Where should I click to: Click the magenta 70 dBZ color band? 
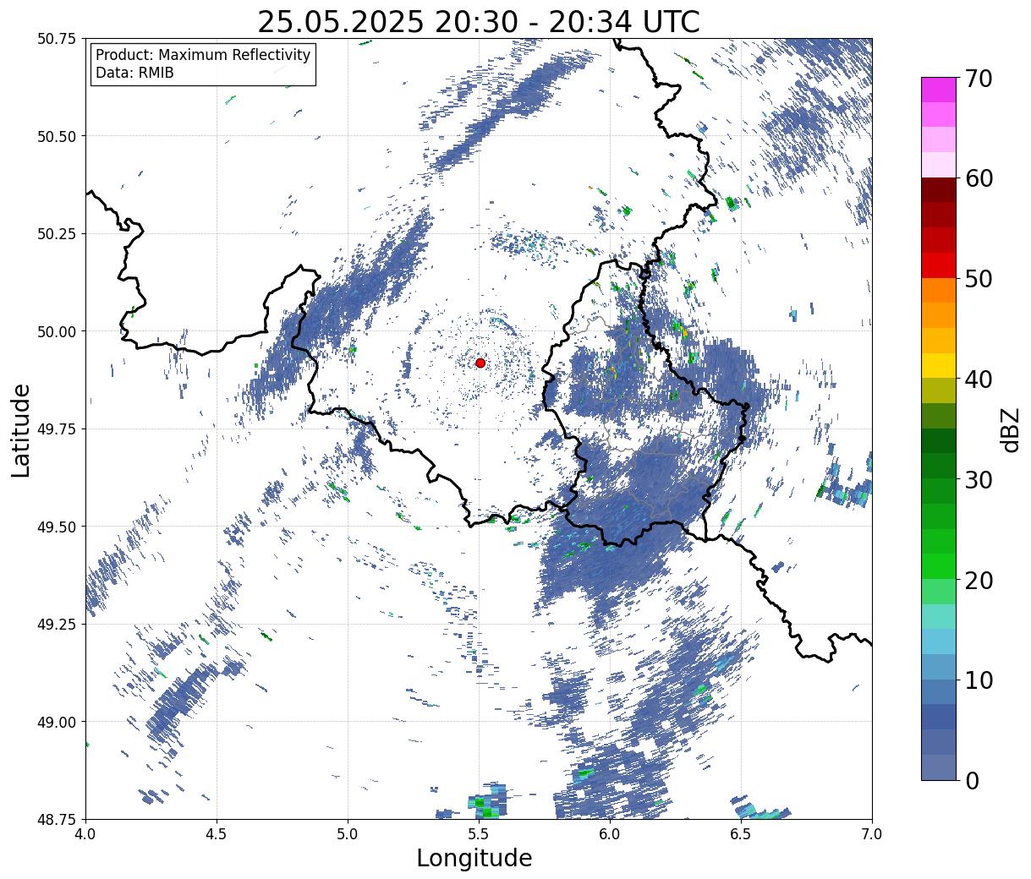[939, 90]
